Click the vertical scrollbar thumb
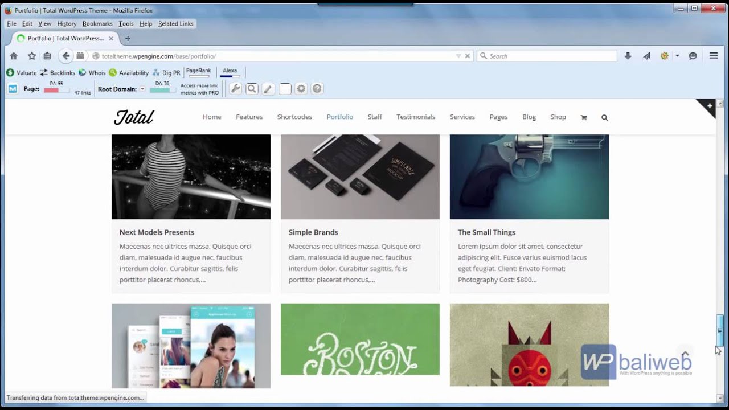 click(x=720, y=330)
